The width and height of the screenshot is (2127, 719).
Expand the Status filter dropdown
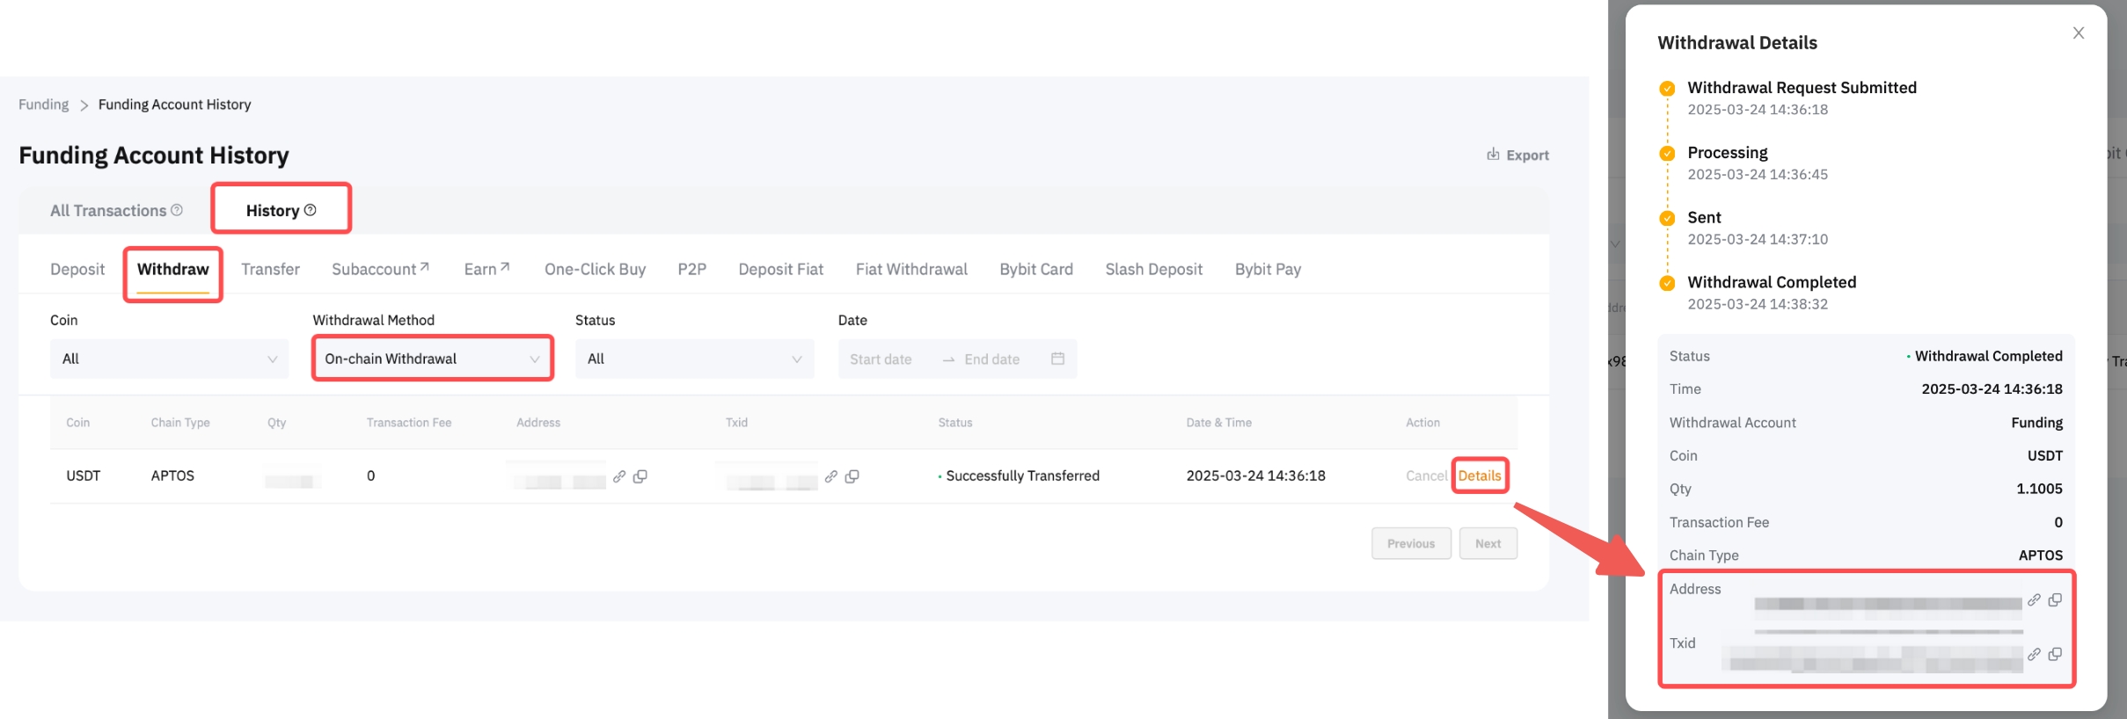(x=694, y=359)
